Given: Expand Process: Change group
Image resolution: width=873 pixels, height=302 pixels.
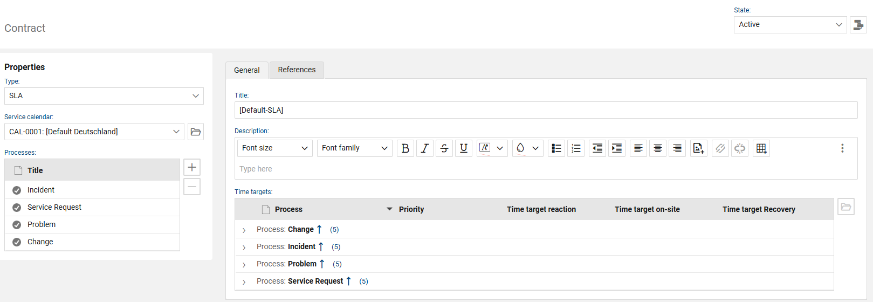Looking at the screenshot, I should click(x=244, y=230).
